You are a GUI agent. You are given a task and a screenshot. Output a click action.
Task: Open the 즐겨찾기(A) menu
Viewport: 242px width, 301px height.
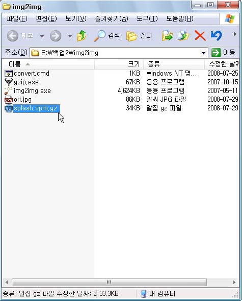(x=112, y=19)
